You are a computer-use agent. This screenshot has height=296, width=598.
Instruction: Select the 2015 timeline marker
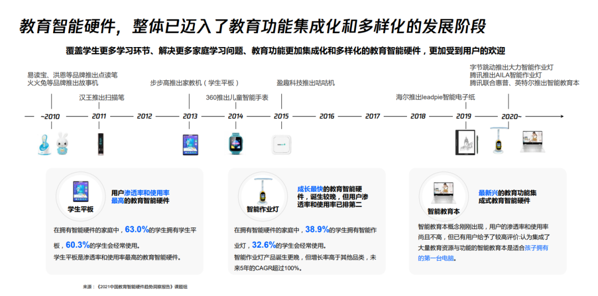click(281, 116)
